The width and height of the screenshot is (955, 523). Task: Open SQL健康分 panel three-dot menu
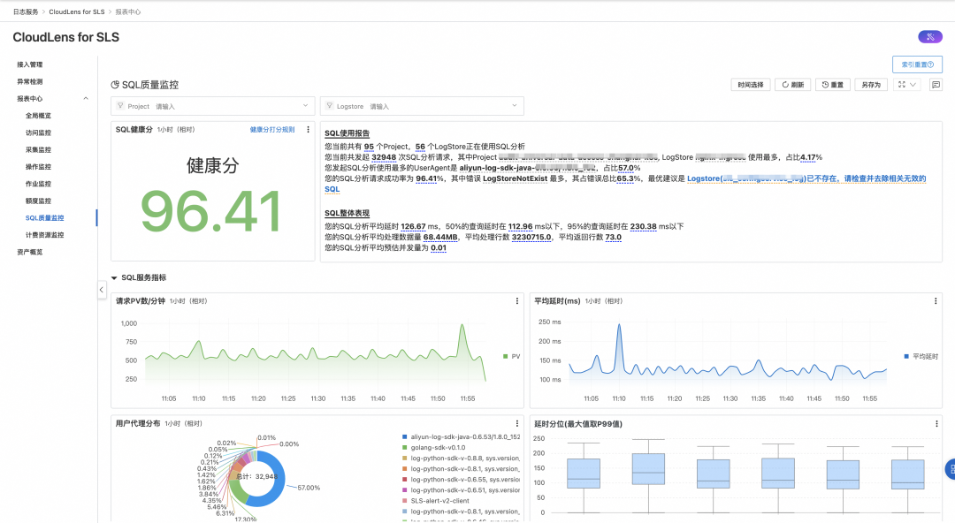click(308, 130)
